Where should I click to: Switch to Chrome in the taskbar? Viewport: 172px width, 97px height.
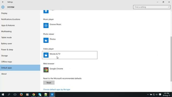[34, 95]
